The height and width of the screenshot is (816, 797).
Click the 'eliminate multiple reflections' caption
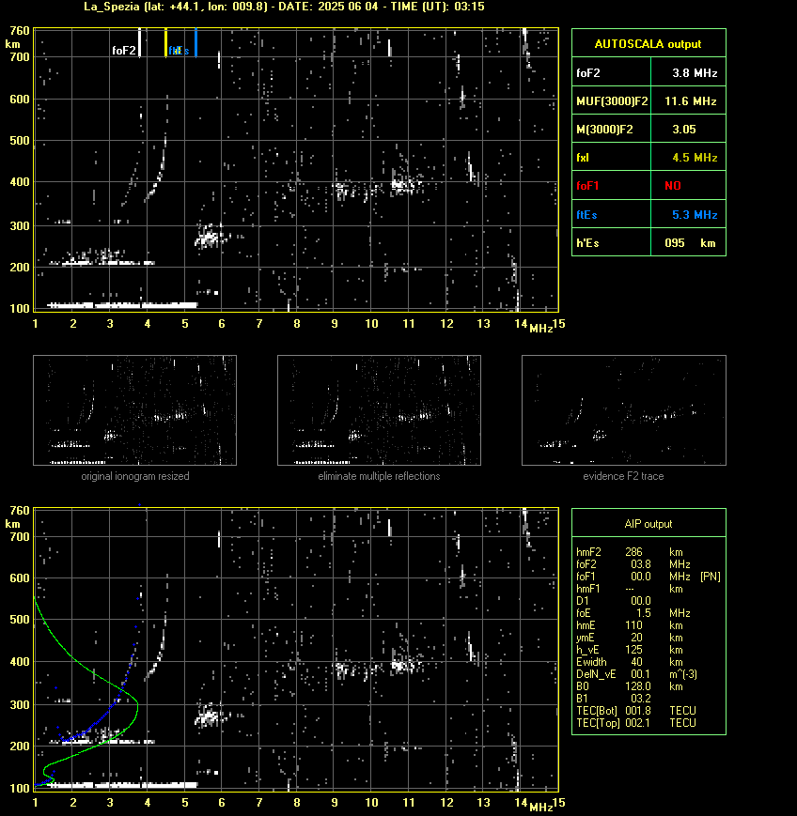(x=379, y=476)
